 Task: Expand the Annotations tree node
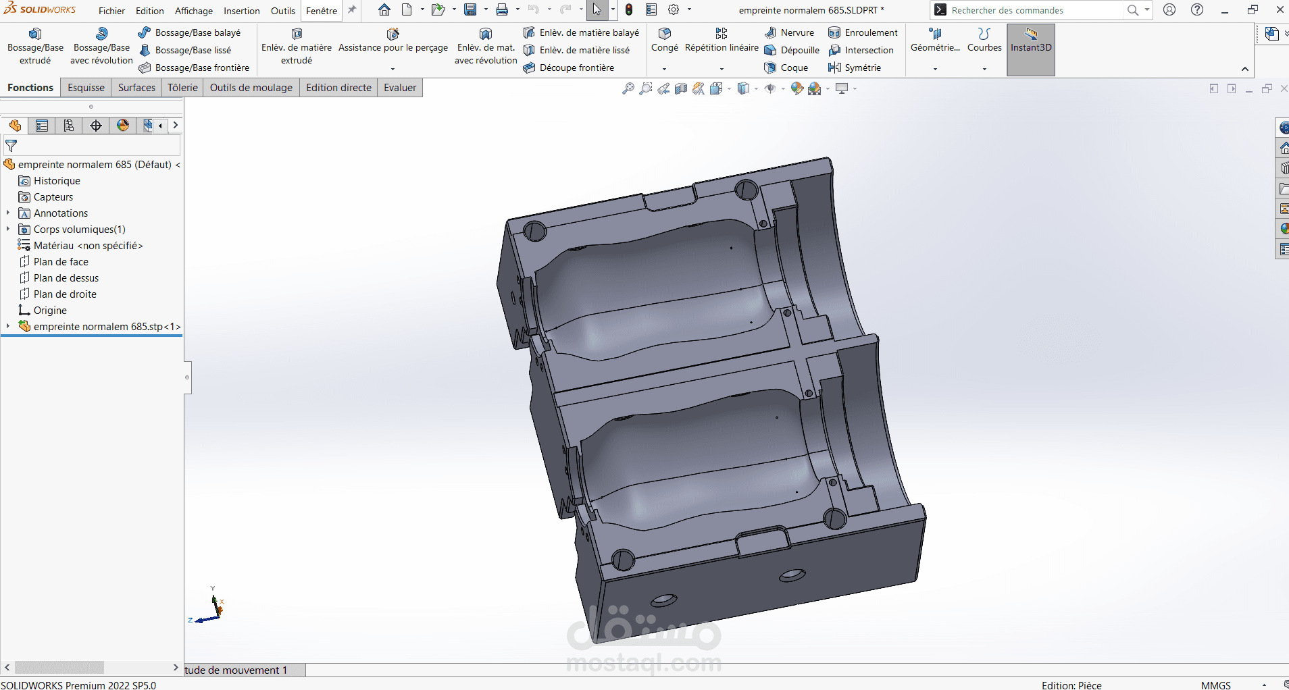(x=8, y=213)
